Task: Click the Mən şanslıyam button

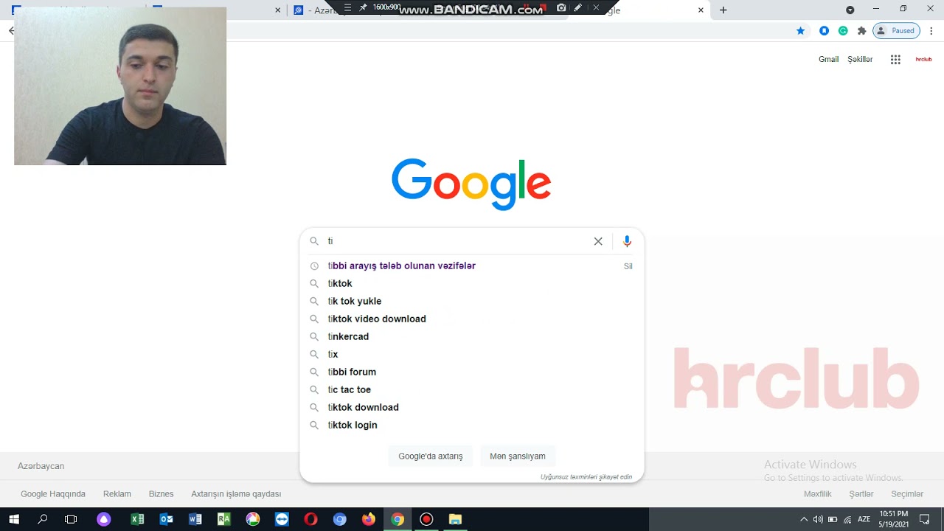Action: (x=518, y=456)
